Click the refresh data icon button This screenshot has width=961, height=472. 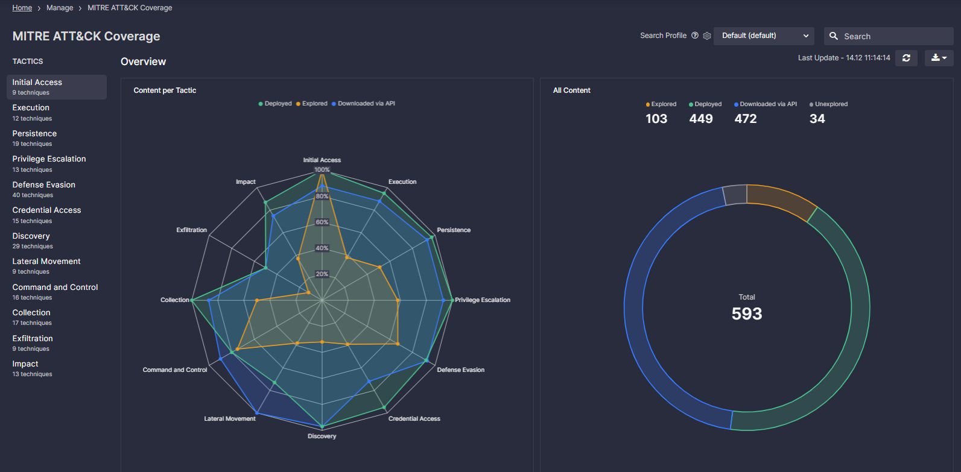coord(906,58)
